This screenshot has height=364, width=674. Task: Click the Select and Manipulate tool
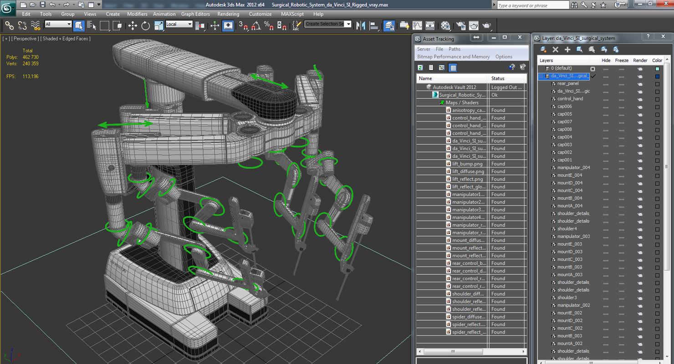coord(215,25)
